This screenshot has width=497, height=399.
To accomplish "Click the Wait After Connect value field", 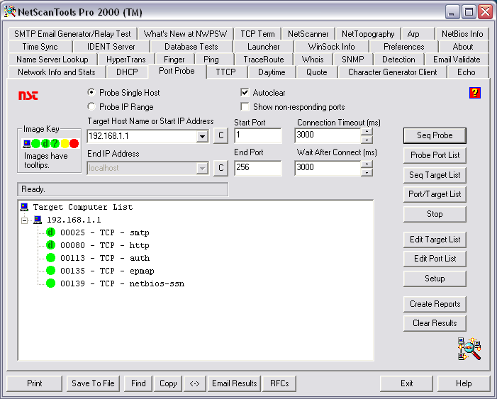I will [328, 168].
